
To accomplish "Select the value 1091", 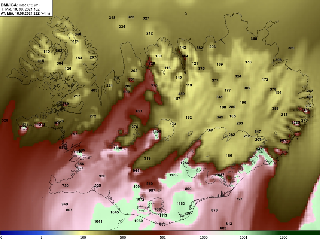I will (138, 187).
